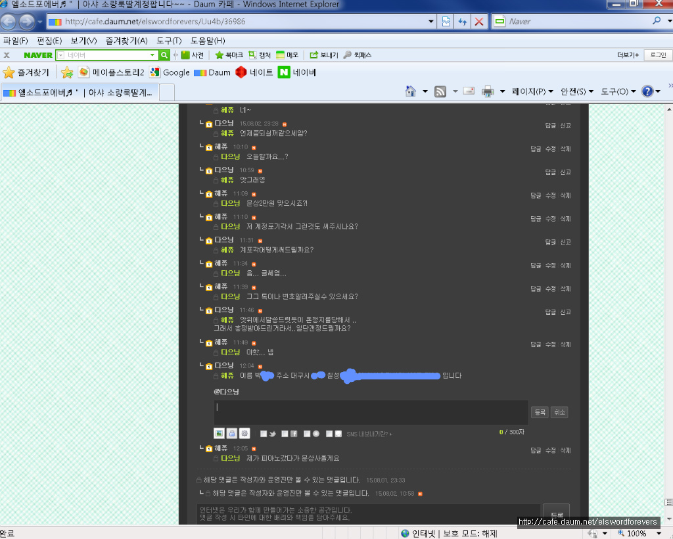Check the third SNS share checkbox

click(x=307, y=434)
